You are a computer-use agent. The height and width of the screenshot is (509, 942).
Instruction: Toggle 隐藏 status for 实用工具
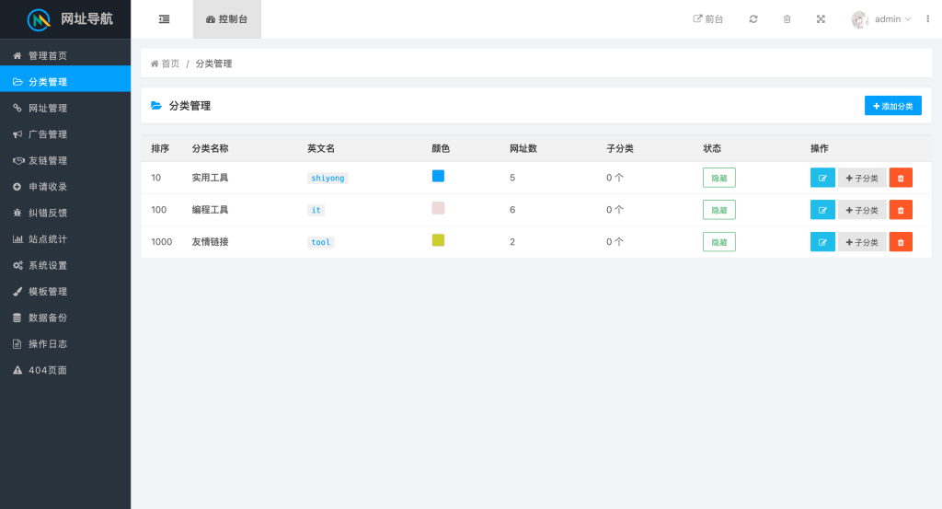coord(719,178)
